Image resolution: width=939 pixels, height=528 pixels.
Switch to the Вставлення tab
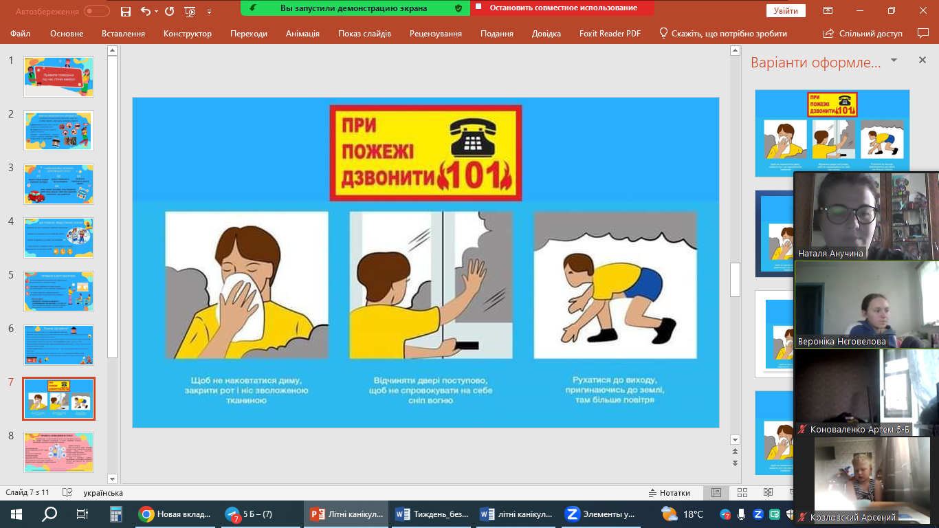(123, 33)
